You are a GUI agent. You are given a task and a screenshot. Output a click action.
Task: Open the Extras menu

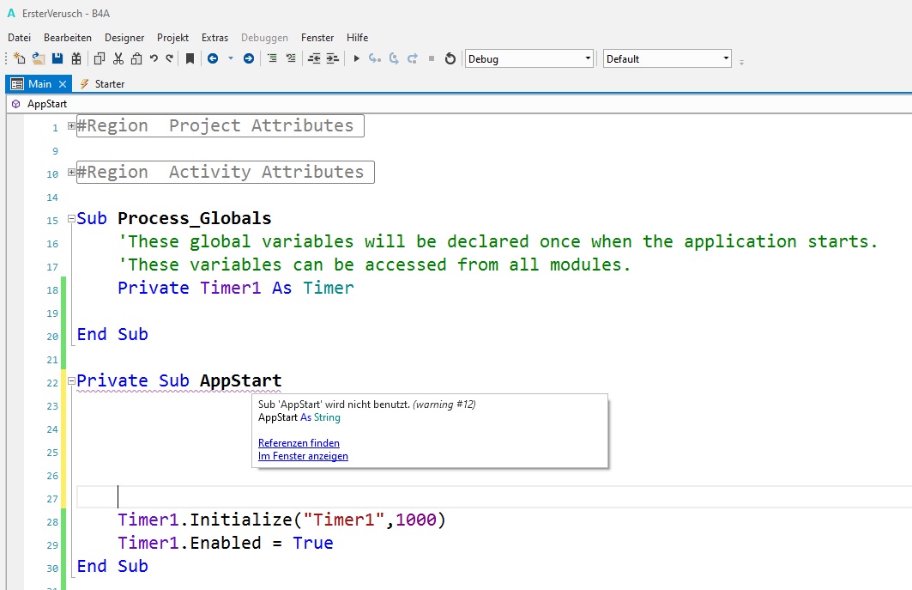click(x=214, y=38)
